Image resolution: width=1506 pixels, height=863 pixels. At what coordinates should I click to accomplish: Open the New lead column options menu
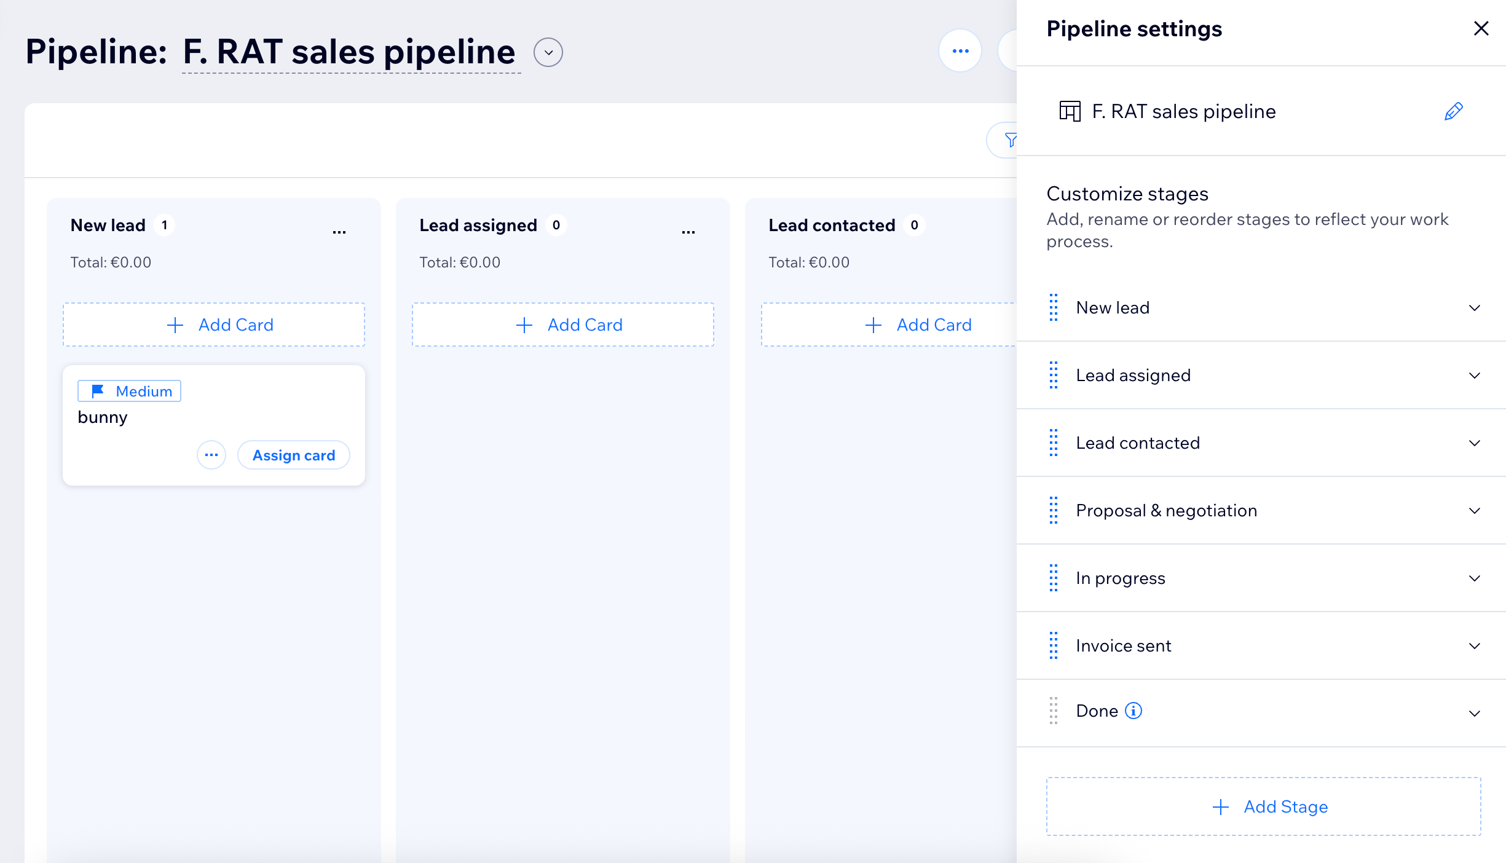point(340,231)
